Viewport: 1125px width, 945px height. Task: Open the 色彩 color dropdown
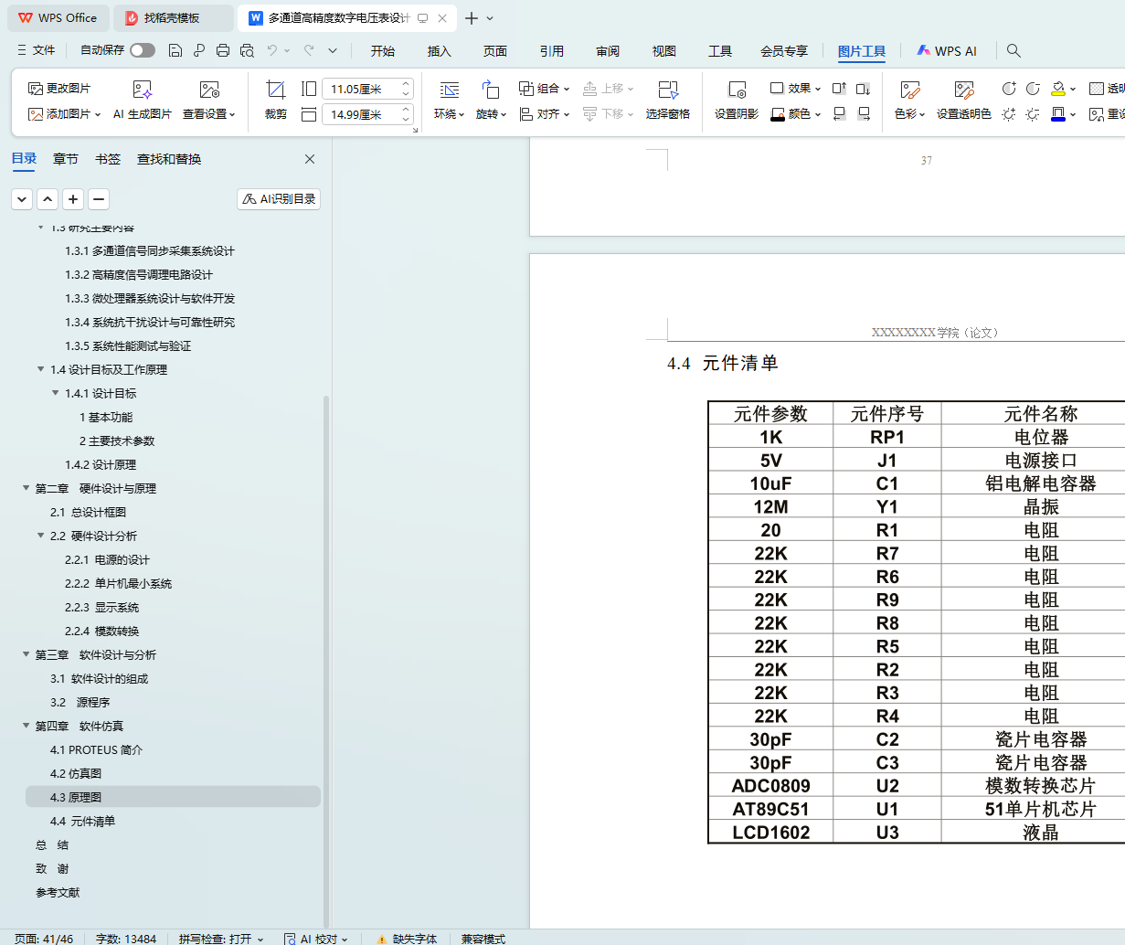(909, 114)
